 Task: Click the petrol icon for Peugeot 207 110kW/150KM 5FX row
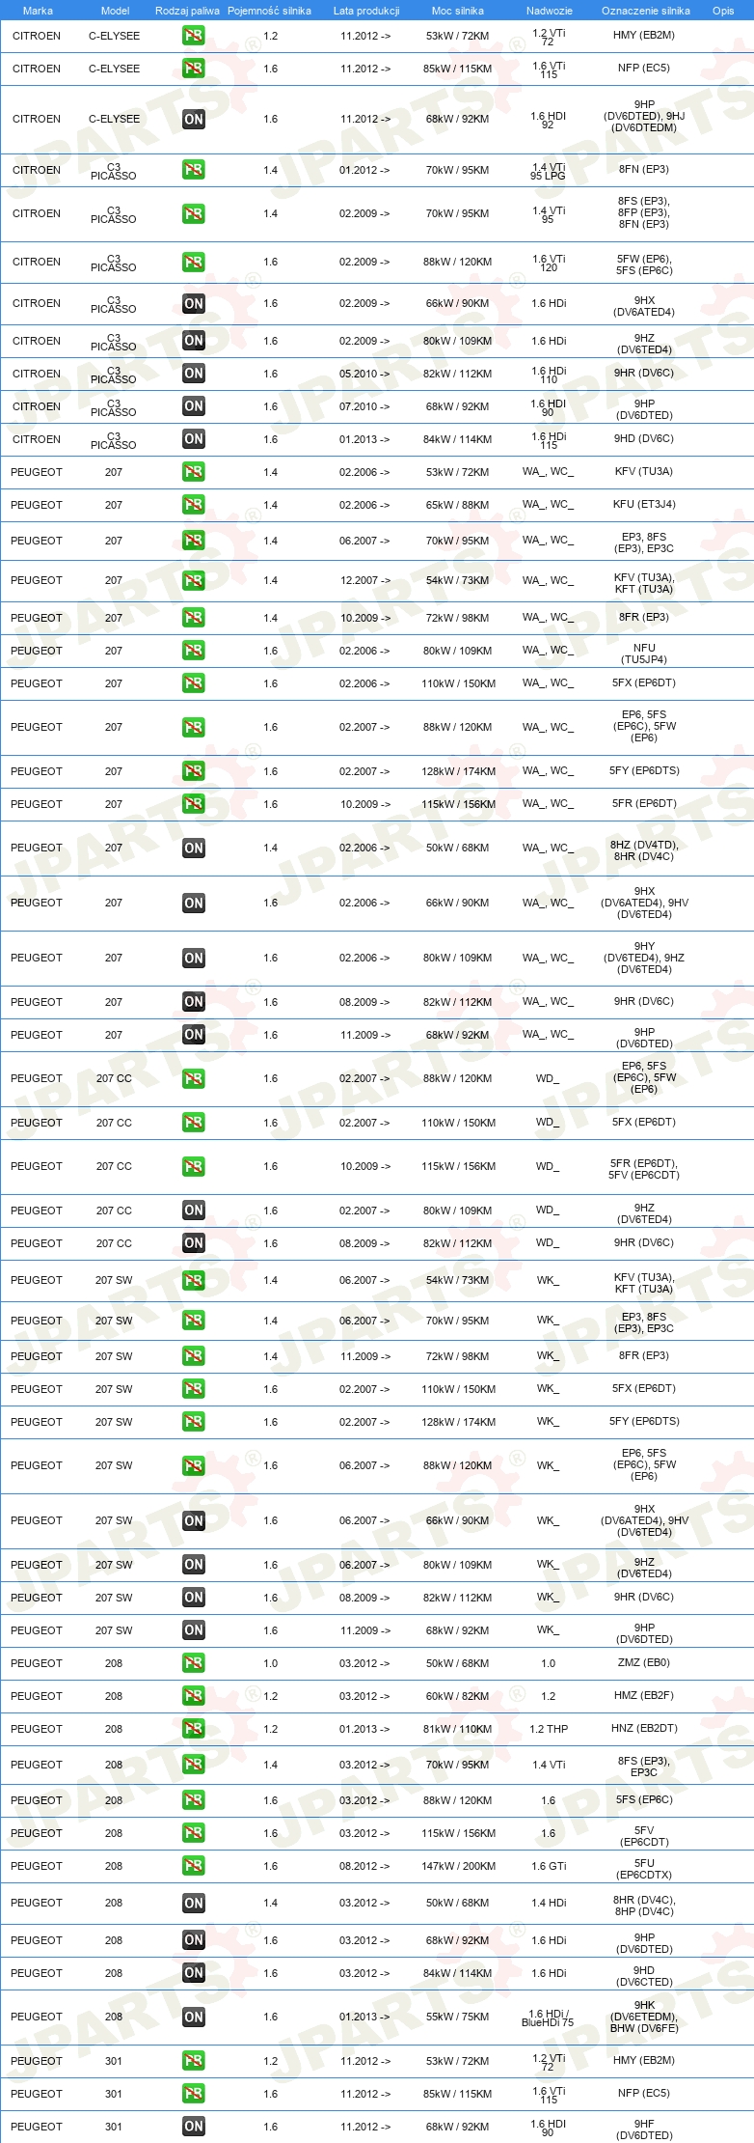194,683
